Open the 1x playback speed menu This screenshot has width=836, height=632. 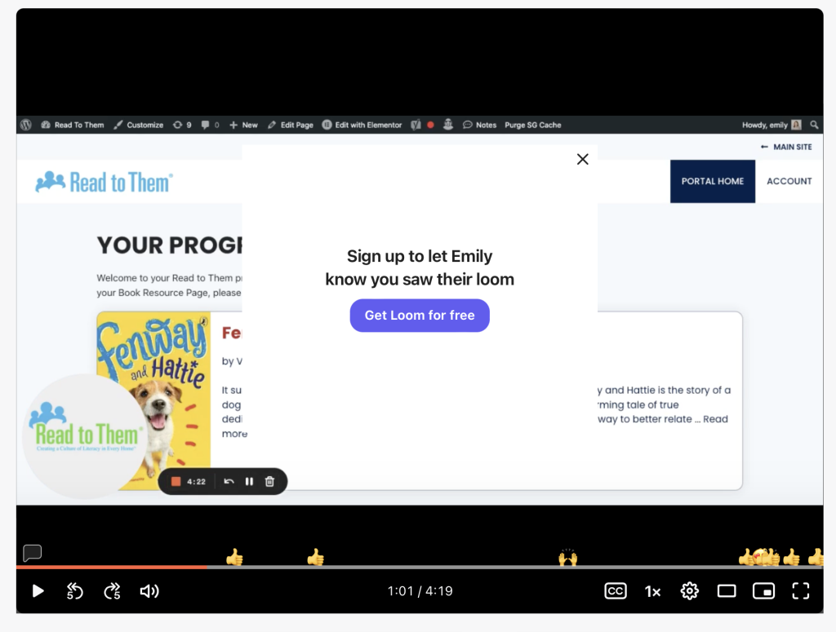tap(652, 591)
